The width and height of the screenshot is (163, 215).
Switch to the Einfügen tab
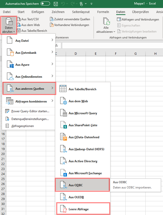click(38, 12)
